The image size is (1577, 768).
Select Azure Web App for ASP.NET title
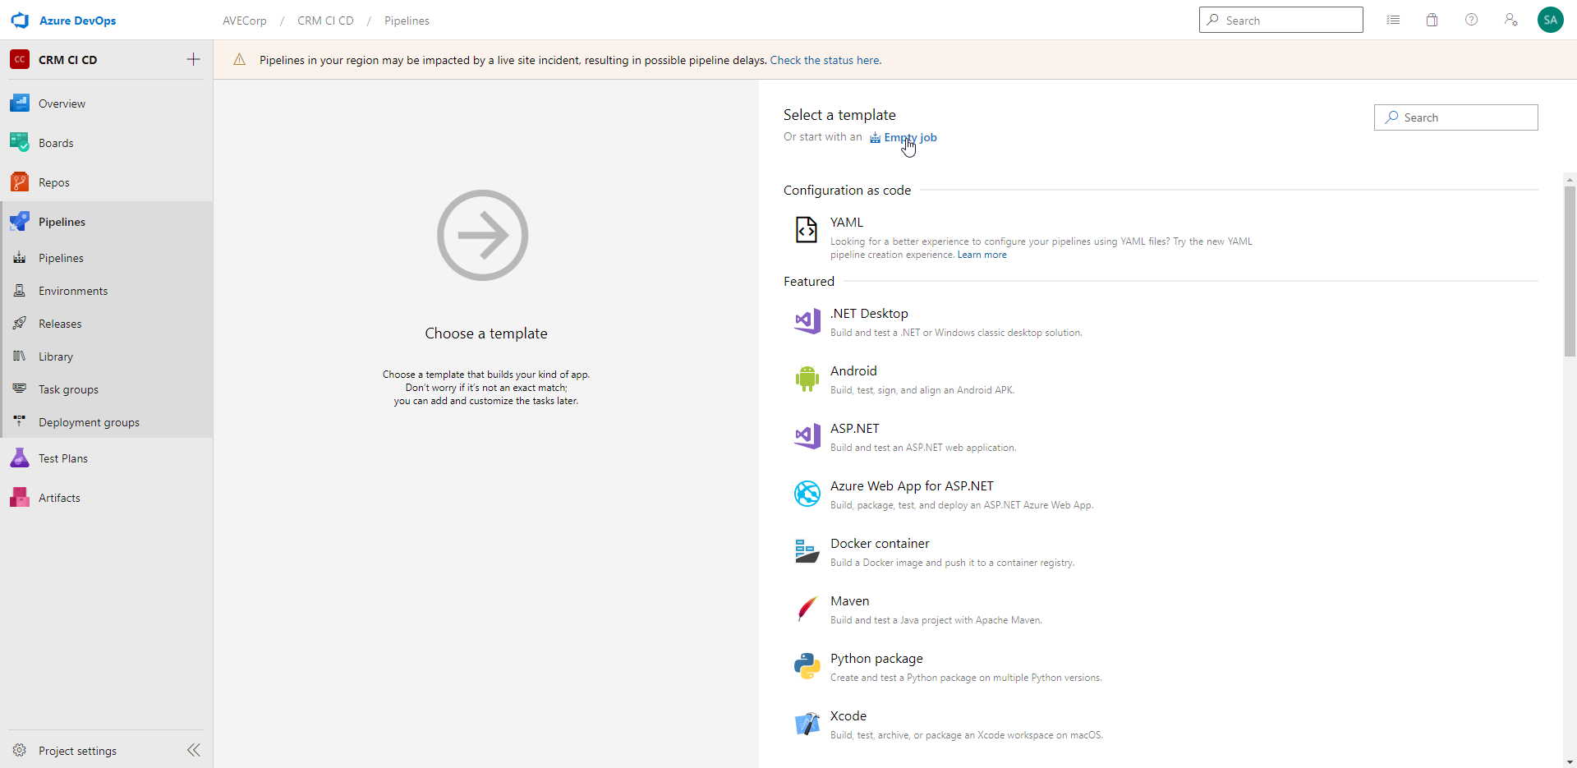pos(912,486)
